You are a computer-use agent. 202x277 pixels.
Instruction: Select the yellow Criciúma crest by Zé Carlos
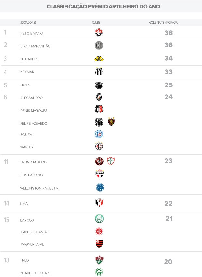[99, 58]
